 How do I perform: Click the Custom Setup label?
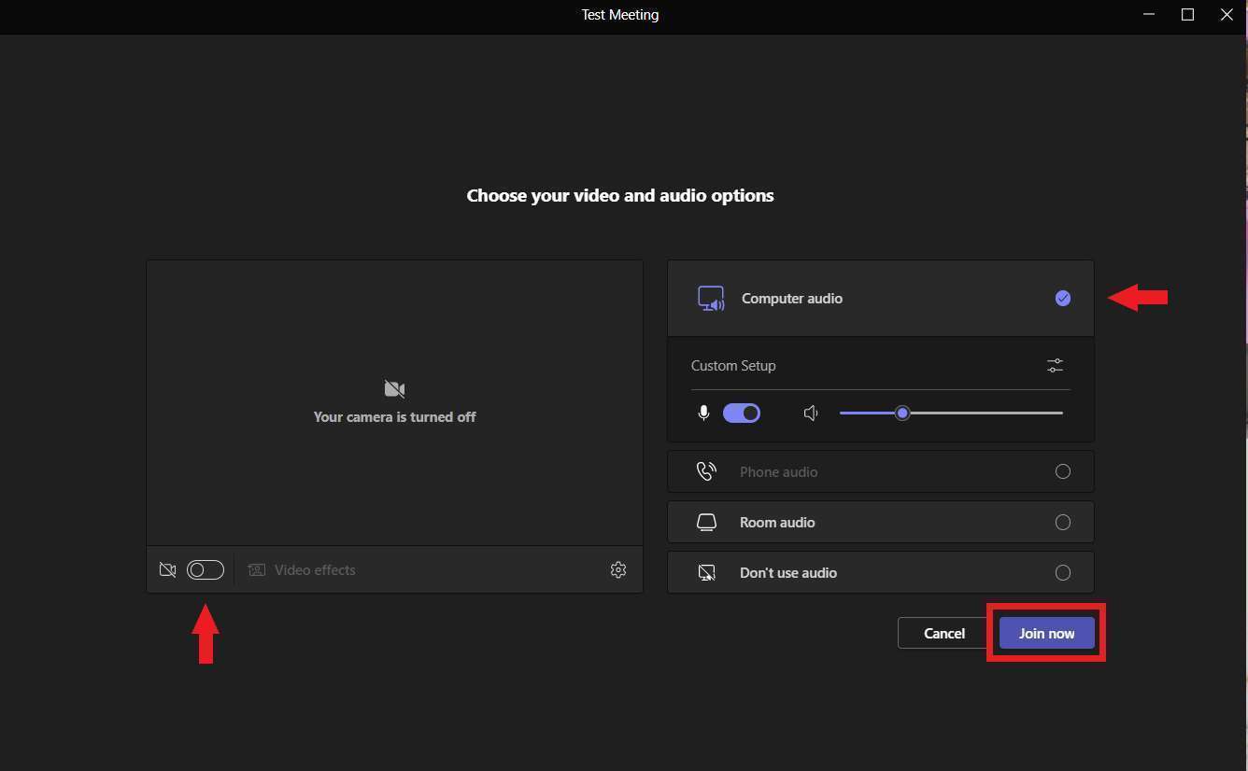[733, 366]
